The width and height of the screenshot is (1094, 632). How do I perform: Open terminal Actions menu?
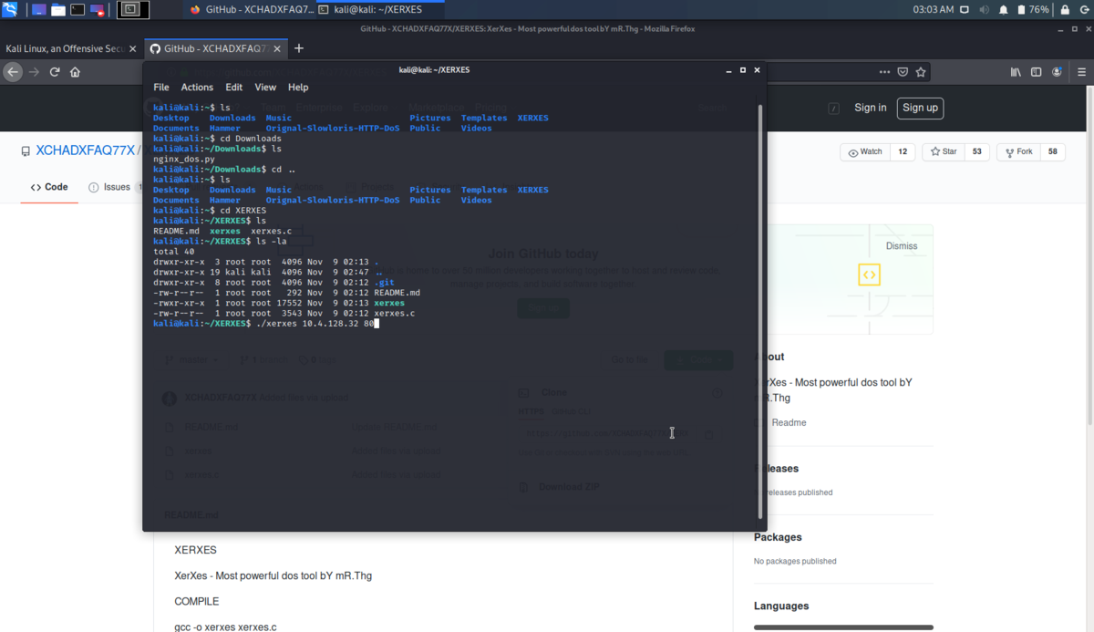[x=197, y=88]
